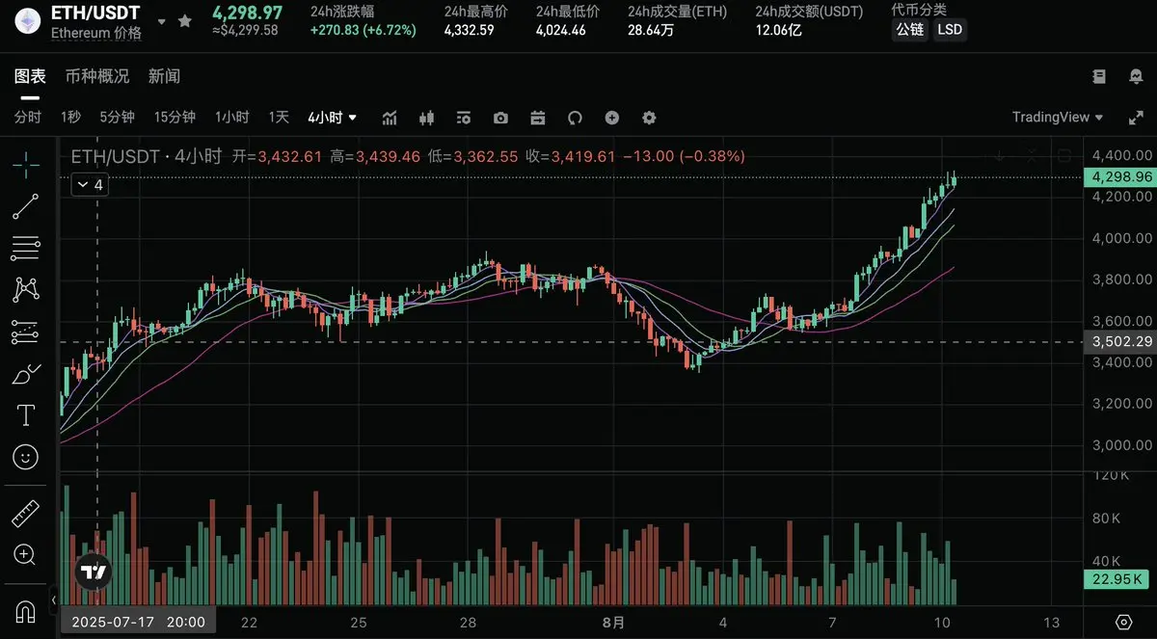Click the LSD category tag

pos(950,29)
